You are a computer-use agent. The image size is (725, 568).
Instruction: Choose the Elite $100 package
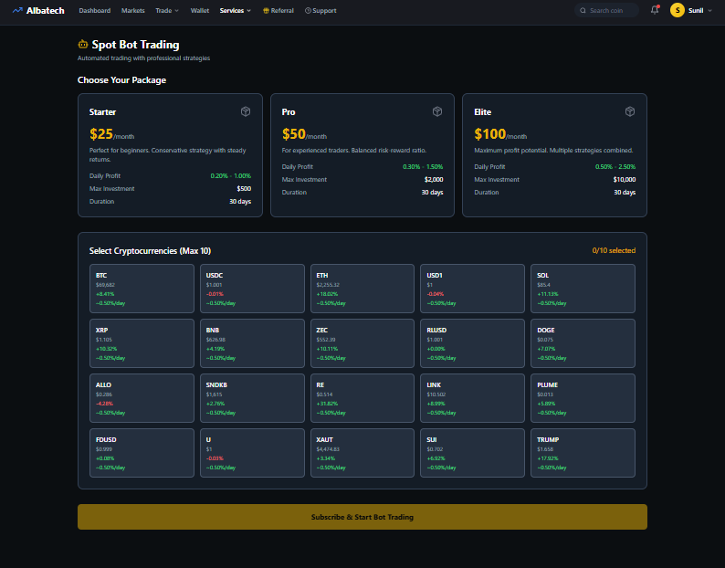(554, 155)
